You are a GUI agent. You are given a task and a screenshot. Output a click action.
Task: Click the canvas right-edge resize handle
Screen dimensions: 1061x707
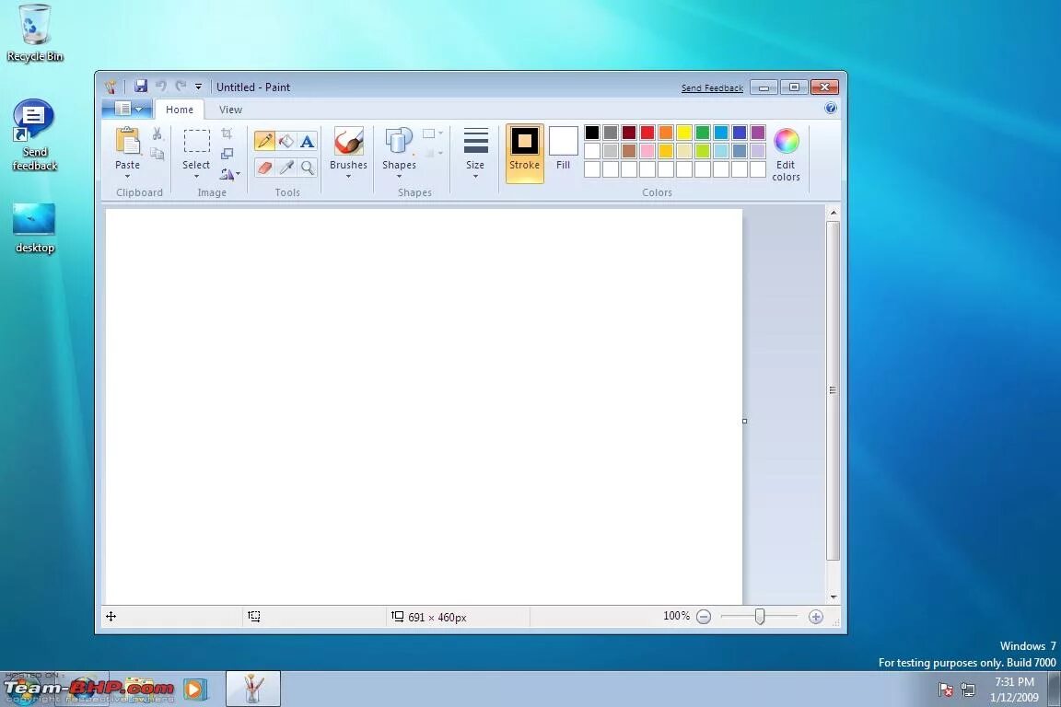tap(745, 421)
